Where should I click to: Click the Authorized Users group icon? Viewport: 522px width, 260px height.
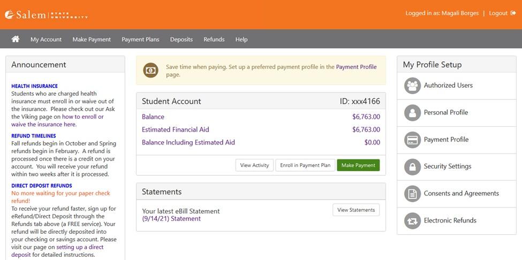click(x=412, y=86)
